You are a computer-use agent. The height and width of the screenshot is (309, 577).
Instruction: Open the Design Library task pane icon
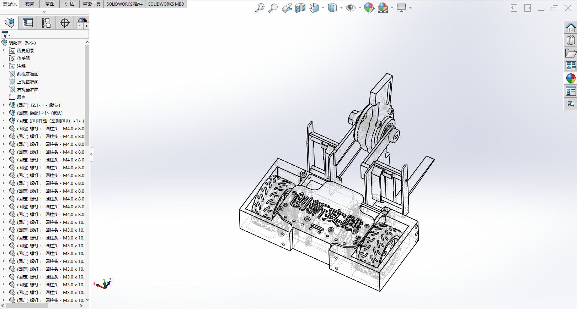[x=571, y=40]
